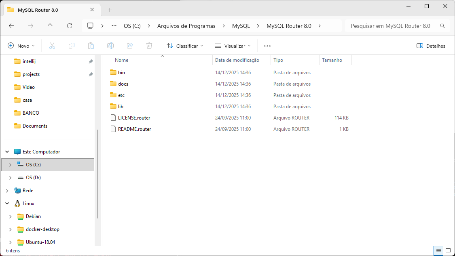Image resolution: width=455 pixels, height=256 pixels.
Task: Expand the docker-desktop node
Action: tap(11, 229)
